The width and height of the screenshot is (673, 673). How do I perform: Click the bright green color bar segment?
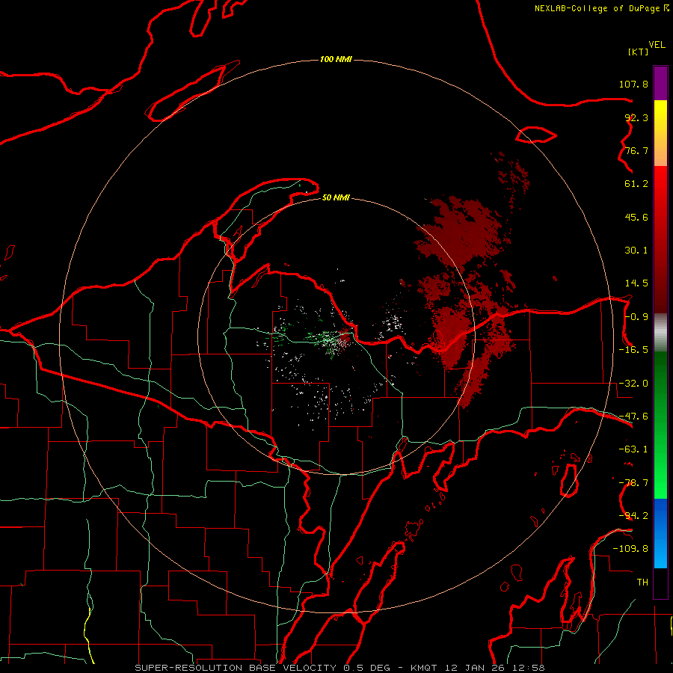[660, 425]
